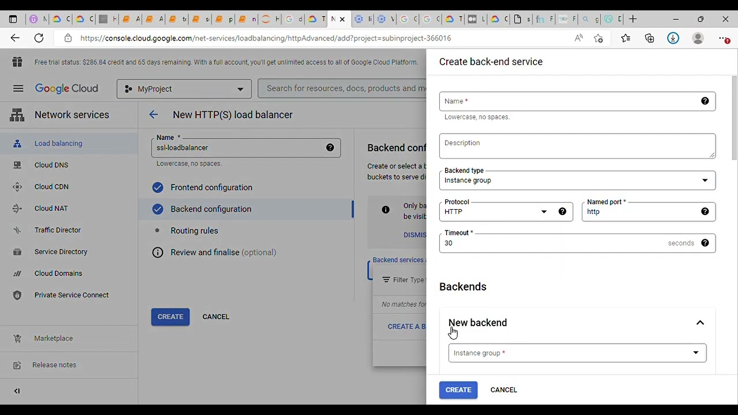The image size is (738, 415).
Task: Collapse the New backend section chevron
Action: pyautogui.click(x=700, y=323)
